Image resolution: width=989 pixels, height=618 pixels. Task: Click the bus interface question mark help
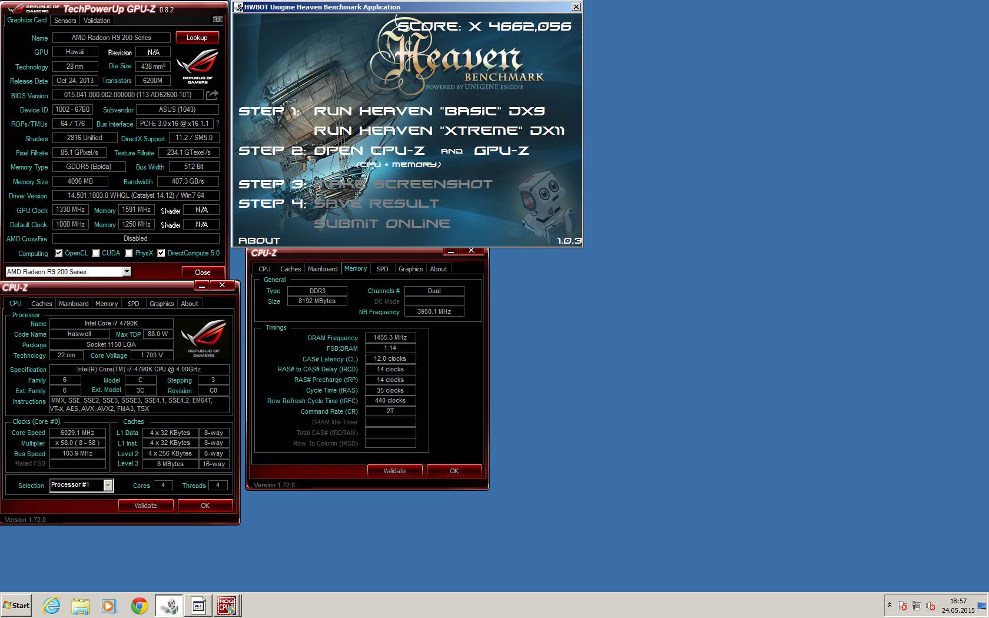tap(217, 124)
